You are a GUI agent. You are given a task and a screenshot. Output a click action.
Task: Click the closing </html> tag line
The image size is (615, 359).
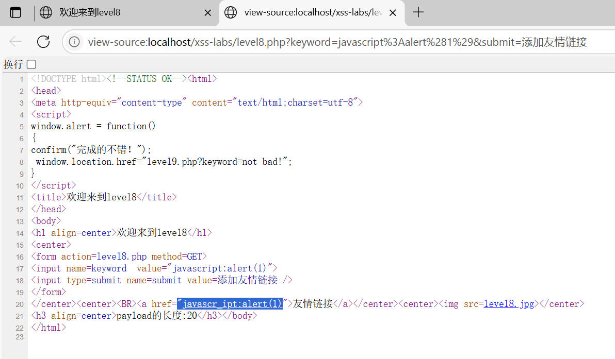[48, 327]
